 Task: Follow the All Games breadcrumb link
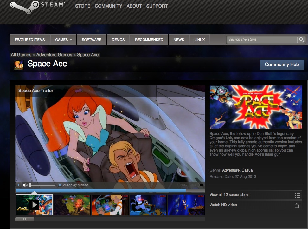21,55
